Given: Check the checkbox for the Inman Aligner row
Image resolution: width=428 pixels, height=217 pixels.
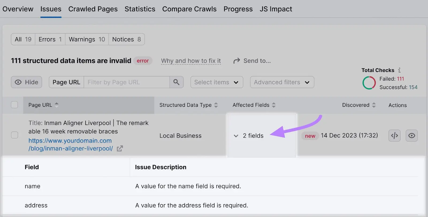Looking at the screenshot, I should click(14, 135).
